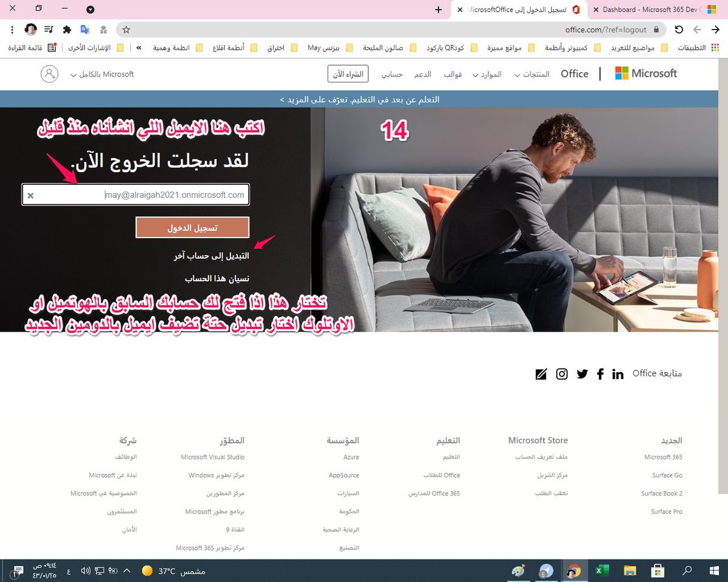Open the انظمة وهمية bookmark folder
The height and width of the screenshot is (582, 728).
(x=177, y=47)
